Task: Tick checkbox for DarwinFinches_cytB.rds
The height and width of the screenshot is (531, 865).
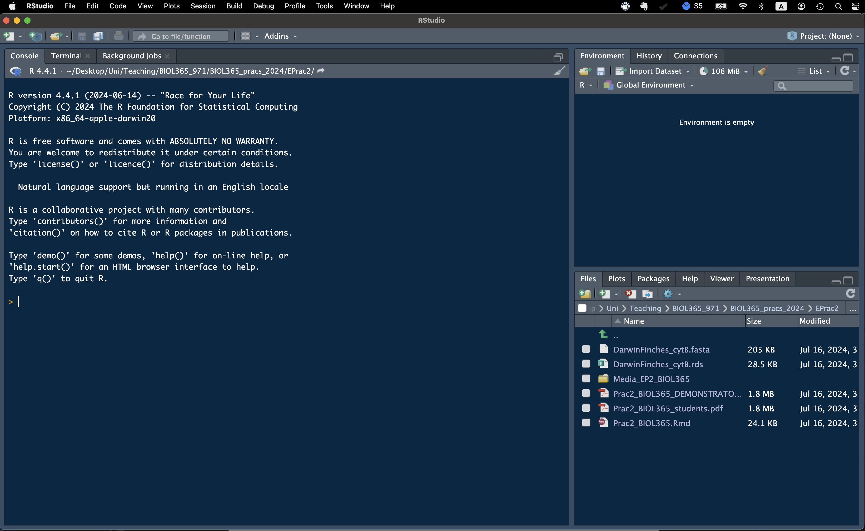Action: [x=586, y=364]
